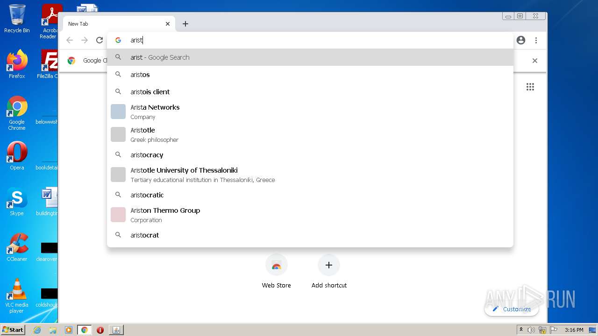Open the Web Store shortcut
Viewport: 598px width, 336px height.
[x=277, y=272]
